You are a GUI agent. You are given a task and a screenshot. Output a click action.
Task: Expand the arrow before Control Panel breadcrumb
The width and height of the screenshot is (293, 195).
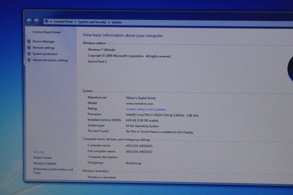coord(51,22)
